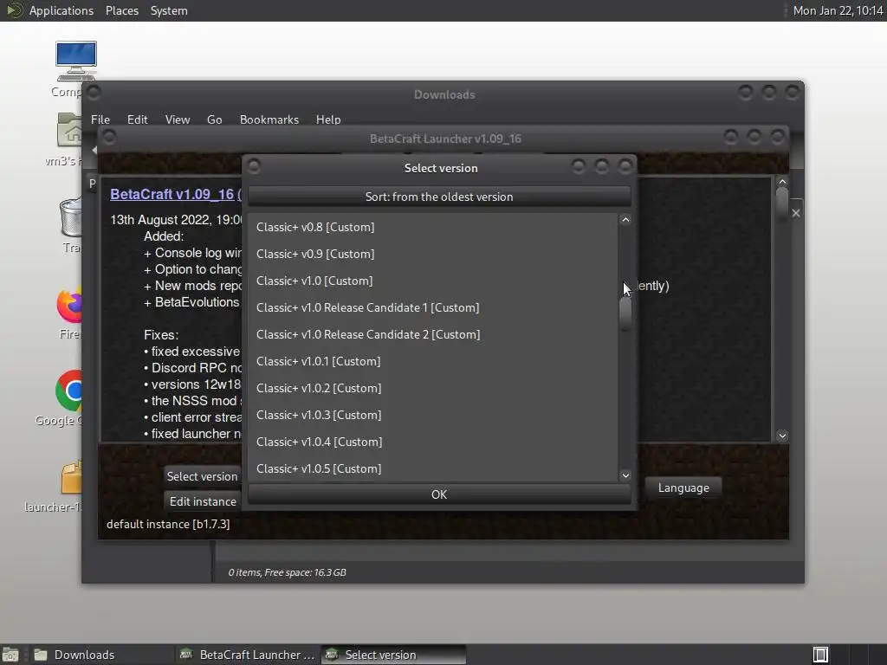Open Edit menu in Downloads window
The height and width of the screenshot is (665, 887).
point(138,119)
